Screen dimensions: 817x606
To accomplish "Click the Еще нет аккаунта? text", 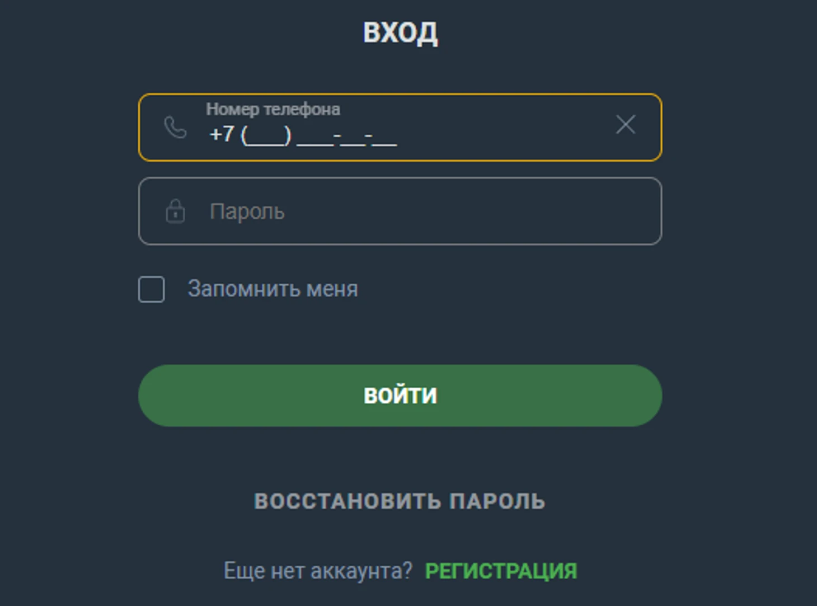I will coord(317,571).
